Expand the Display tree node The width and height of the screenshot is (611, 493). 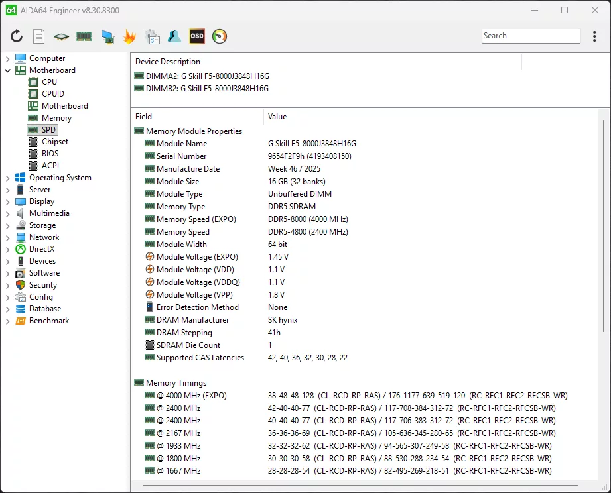(x=7, y=202)
